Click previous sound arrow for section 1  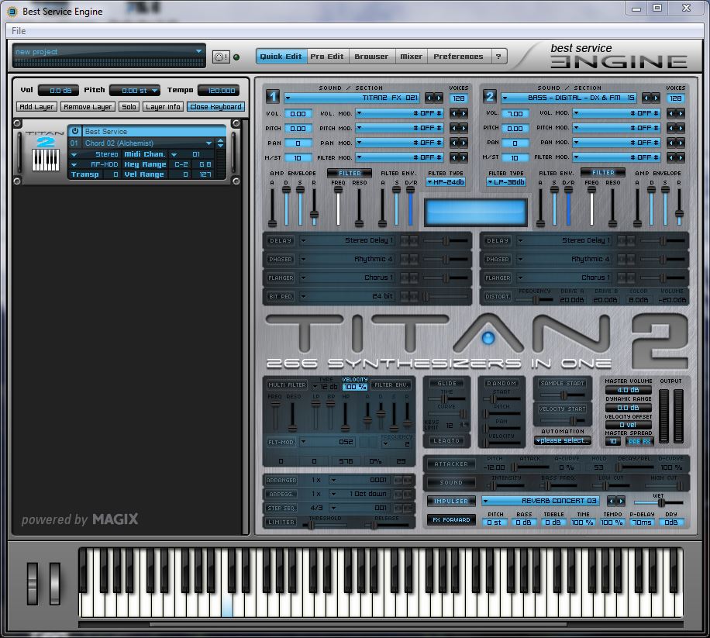(429, 98)
